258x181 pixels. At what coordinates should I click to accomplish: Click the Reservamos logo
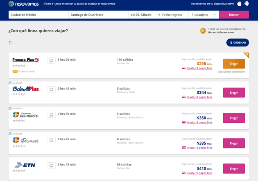coord(24,4)
